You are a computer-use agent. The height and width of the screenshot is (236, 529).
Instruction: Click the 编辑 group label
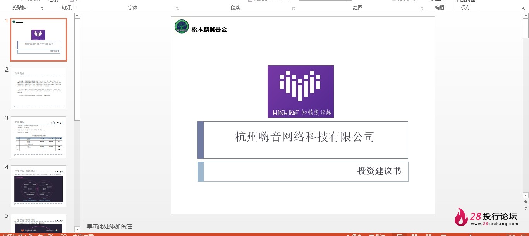(x=440, y=8)
